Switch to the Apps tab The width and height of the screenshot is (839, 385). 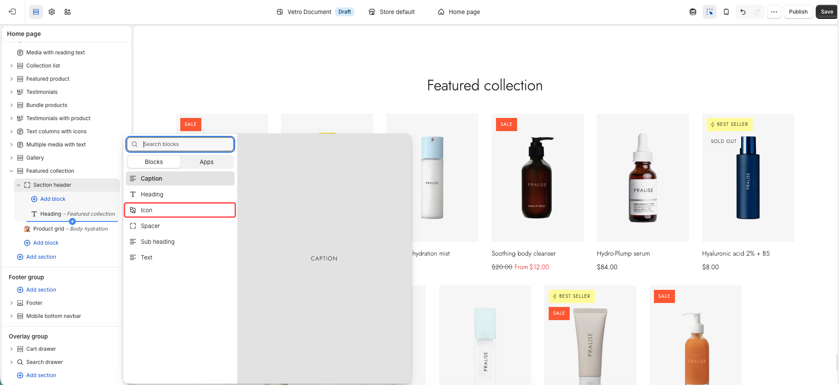pos(207,162)
